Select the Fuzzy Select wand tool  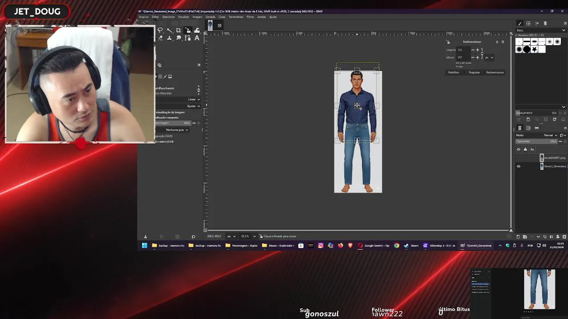(170, 30)
